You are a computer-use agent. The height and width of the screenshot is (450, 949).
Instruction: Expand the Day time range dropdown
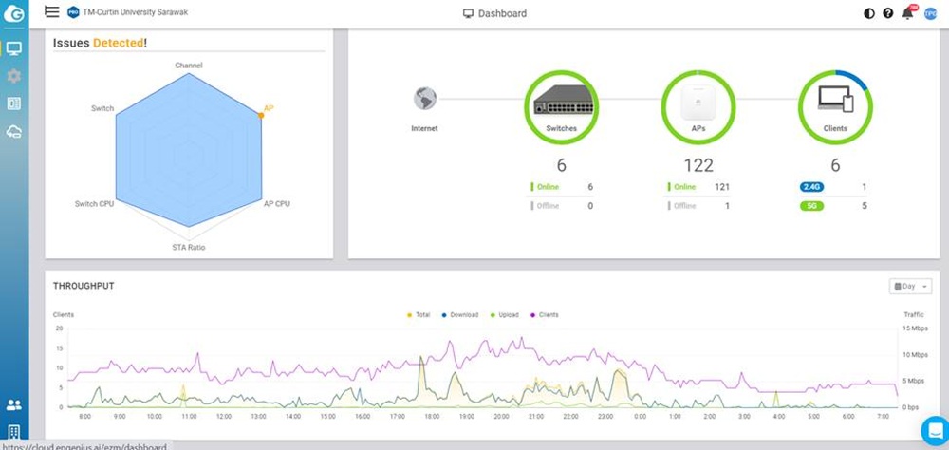(910, 286)
